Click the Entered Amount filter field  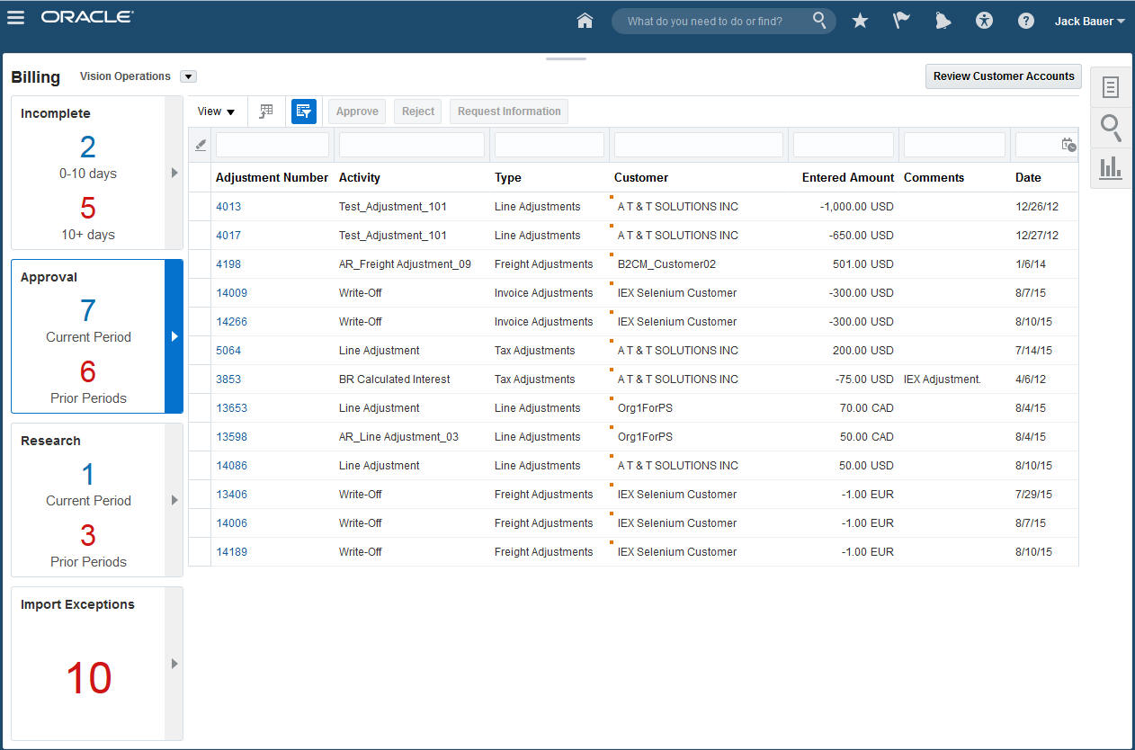pyautogui.click(x=844, y=145)
